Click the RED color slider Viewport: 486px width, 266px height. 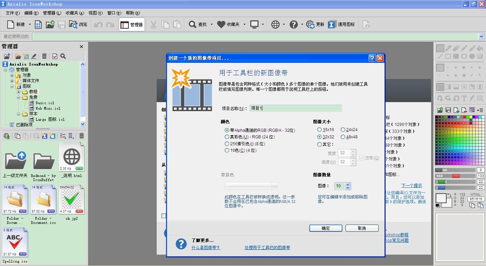[455, 176]
